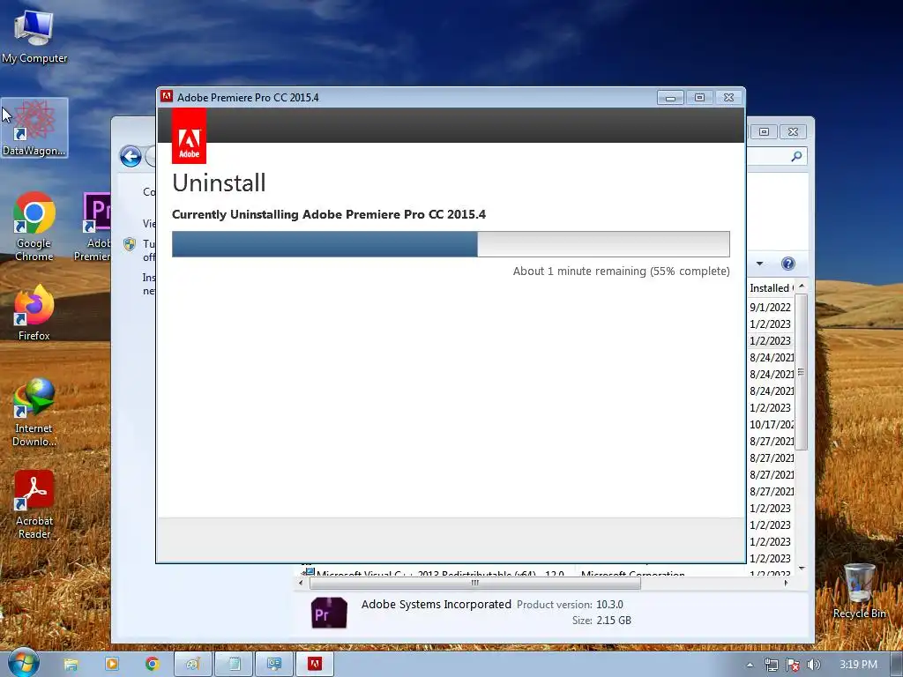Open the My Computer desktop icon
The width and height of the screenshot is (903, 677).
(34, 37)
